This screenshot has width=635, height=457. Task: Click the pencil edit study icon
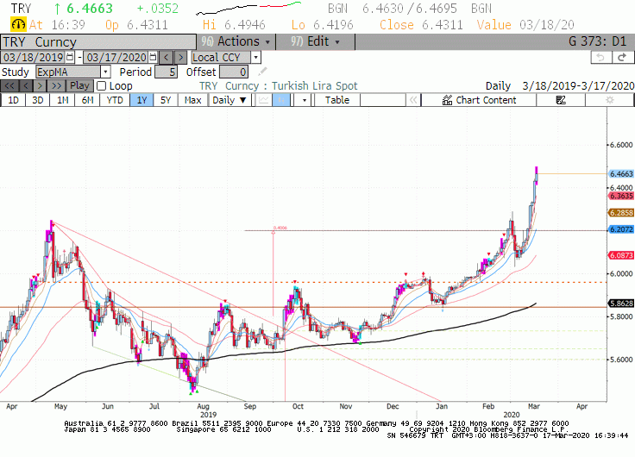pyautogui.click(x=262, y=72)
